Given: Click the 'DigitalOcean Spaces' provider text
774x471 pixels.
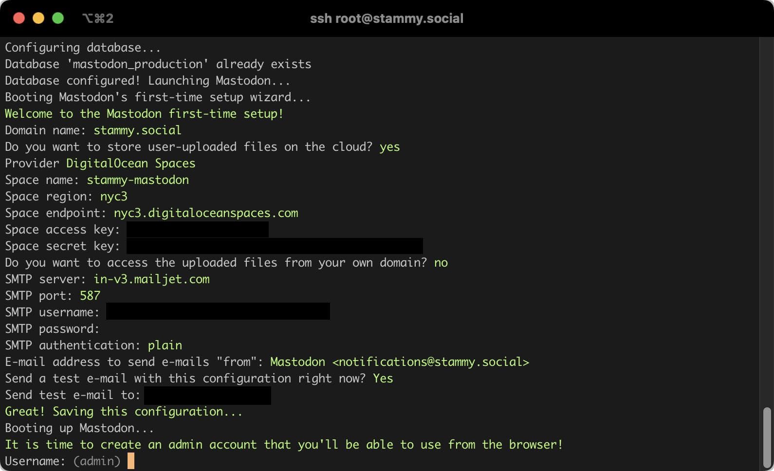Looking at the screenshot, I should pyautogui.click(x=131, y=163).
